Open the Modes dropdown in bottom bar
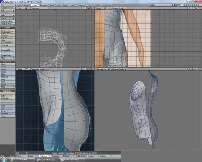Image resolution: width=202 pixels, height=162 pixels. click(x=69, y=156)
